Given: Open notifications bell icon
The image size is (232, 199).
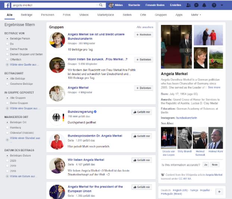Looking at the screenshot, I should (204, 5).
